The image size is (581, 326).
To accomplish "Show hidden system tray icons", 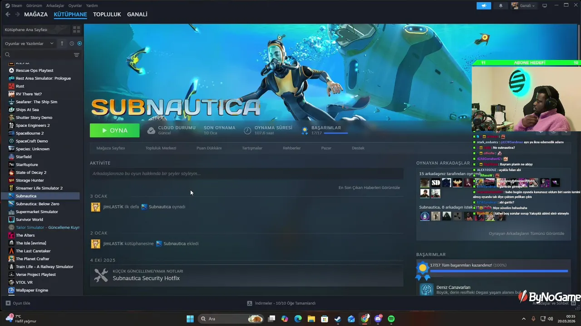I will pos(523,319).
